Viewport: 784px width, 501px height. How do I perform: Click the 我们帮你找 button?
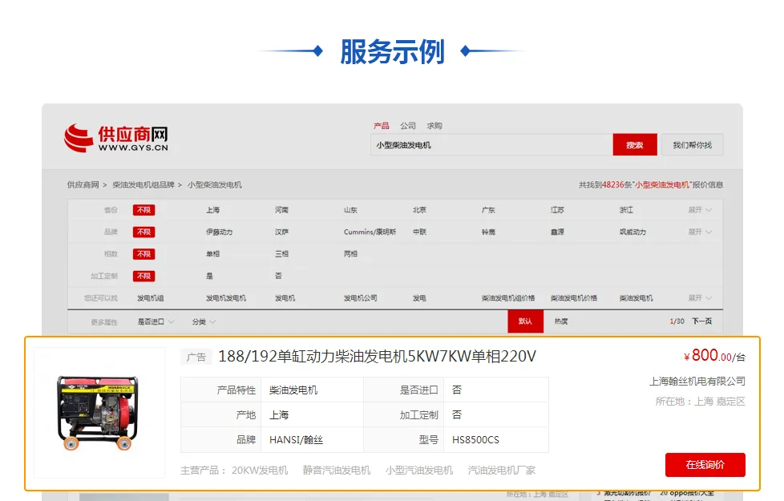(692, 145)
